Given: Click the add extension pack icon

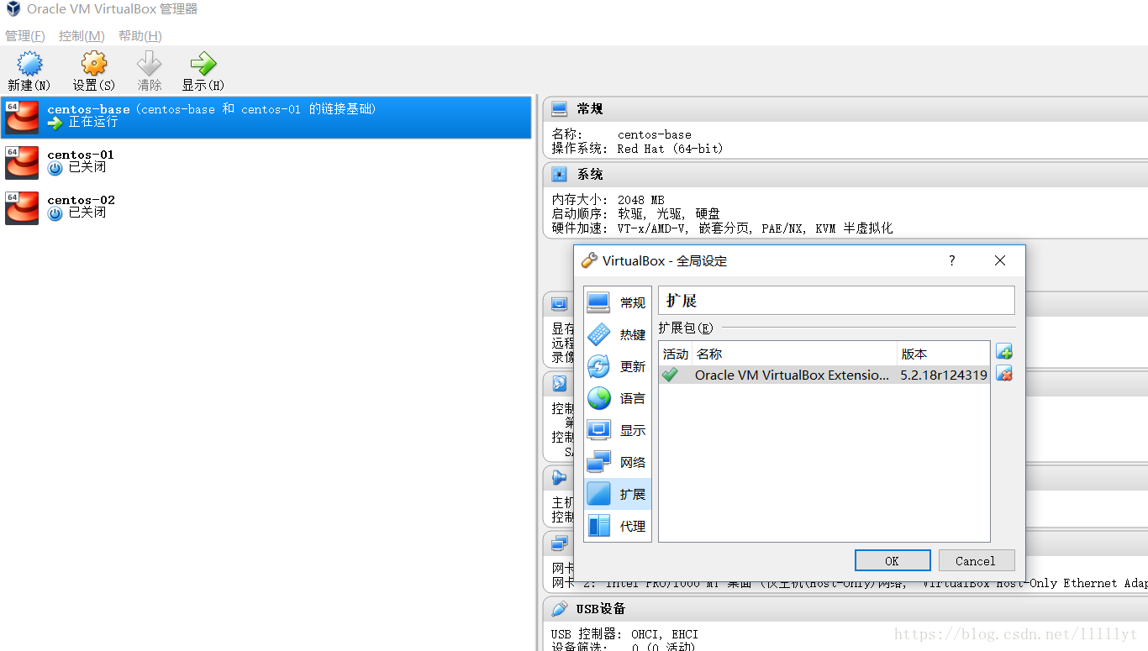Looking at the screenshot, I should point(1004,352).
